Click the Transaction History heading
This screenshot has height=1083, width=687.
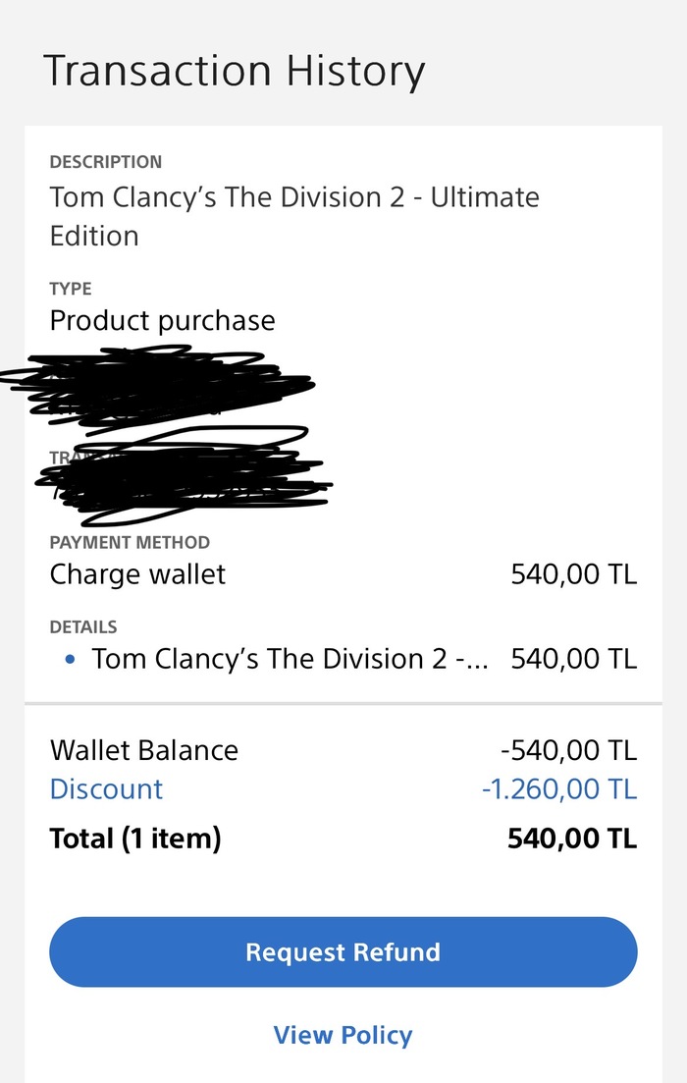pyautogui.click(x=235, y=71)
